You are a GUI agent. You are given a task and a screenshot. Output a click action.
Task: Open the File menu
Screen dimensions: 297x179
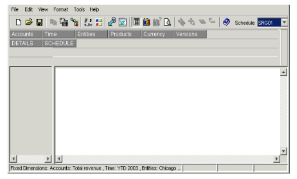[15, 9]
